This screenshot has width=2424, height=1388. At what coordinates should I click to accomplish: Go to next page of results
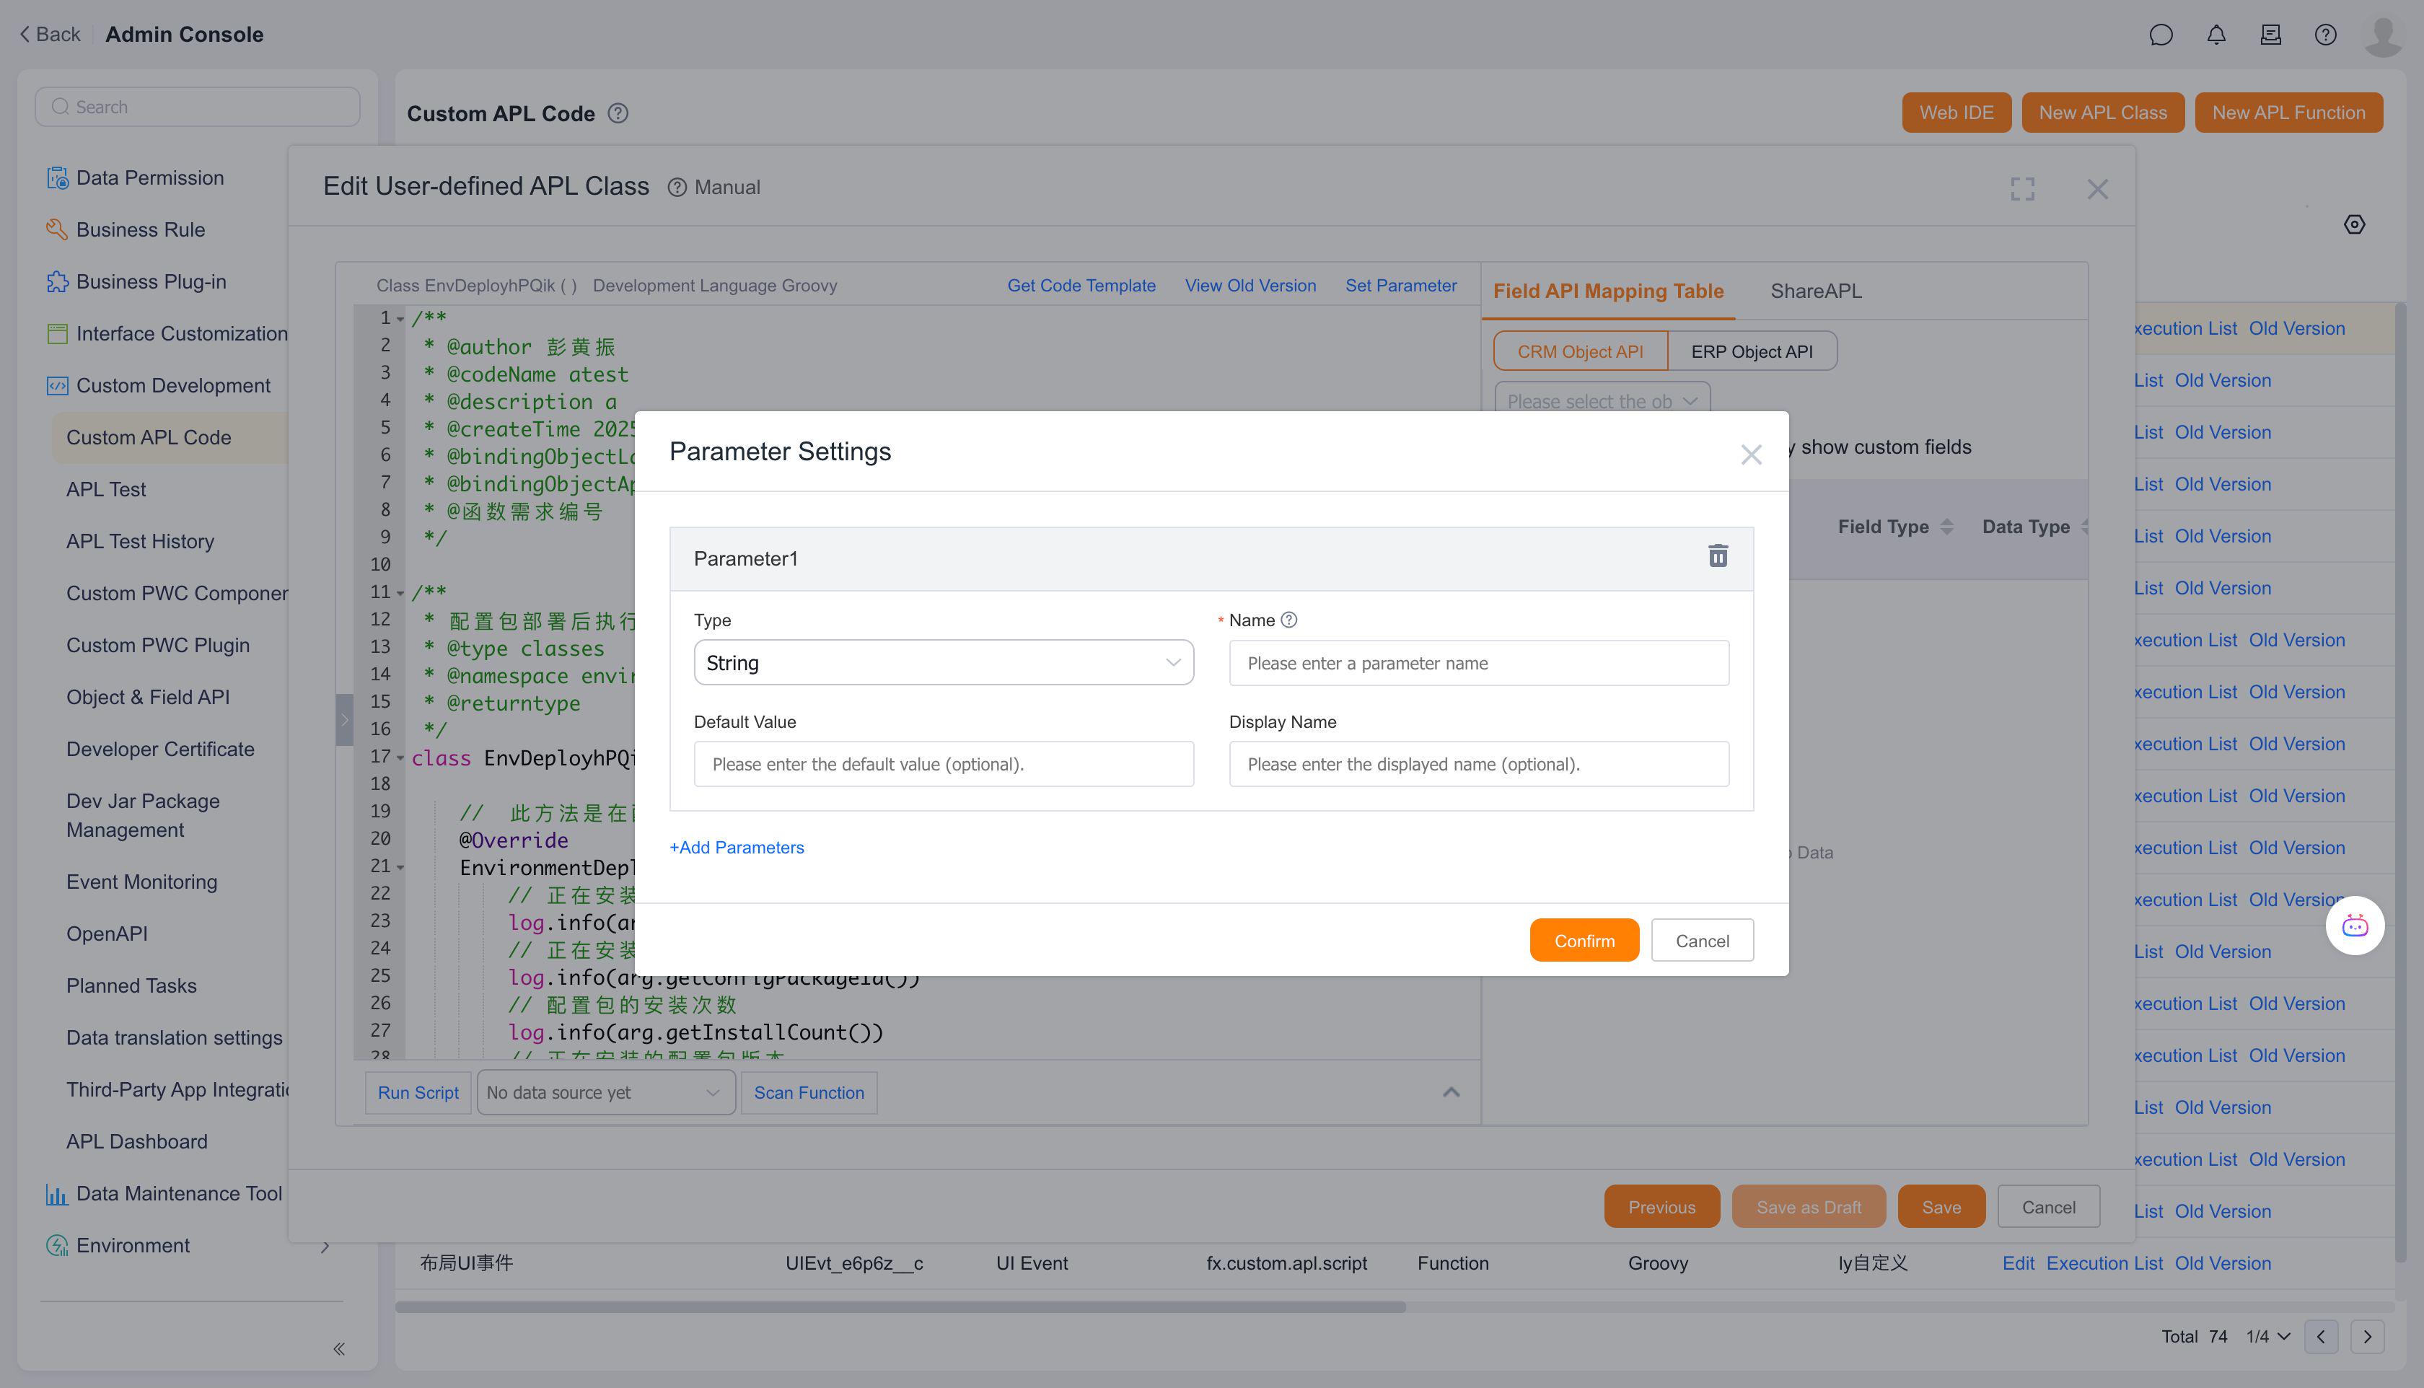point(2368,1337)
